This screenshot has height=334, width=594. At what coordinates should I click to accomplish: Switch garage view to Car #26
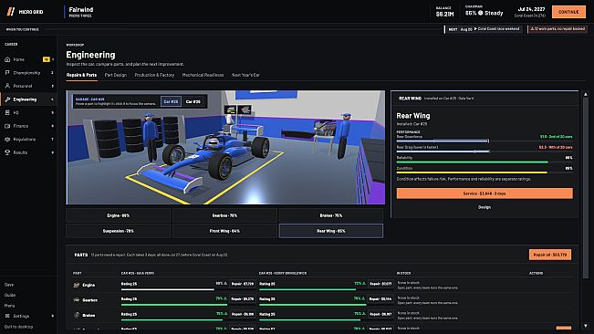[193, 101]
